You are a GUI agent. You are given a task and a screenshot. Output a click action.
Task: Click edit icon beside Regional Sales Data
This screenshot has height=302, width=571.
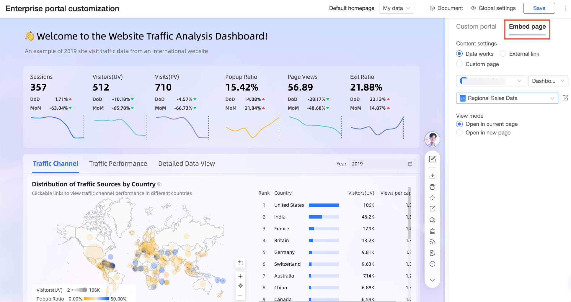click(565, 98)
